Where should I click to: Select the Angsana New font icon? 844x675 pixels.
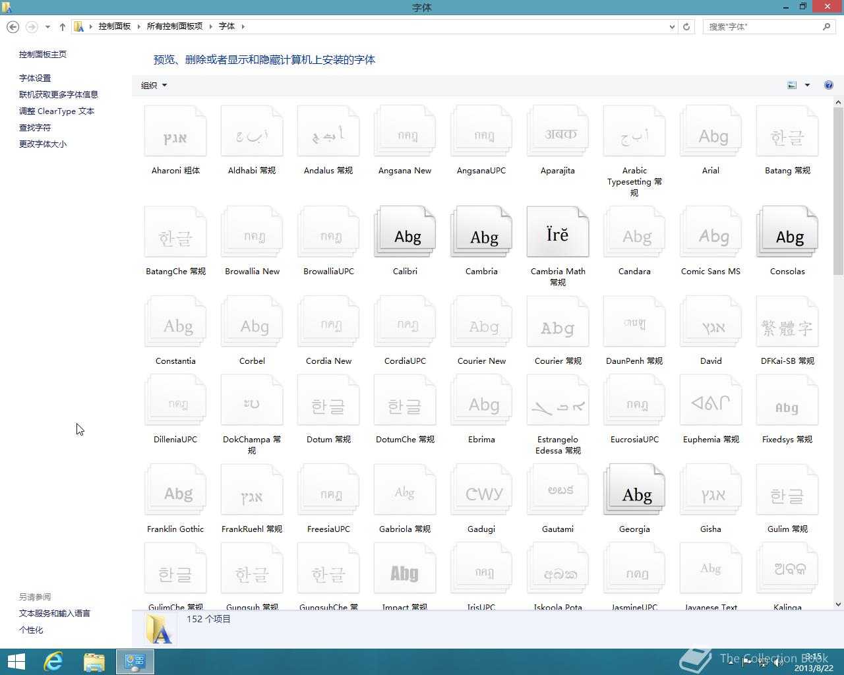405,131
